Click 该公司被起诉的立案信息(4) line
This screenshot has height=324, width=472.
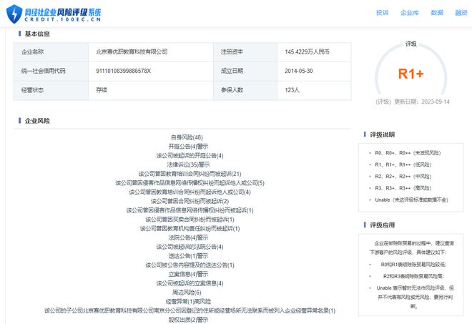pos(190,283)
